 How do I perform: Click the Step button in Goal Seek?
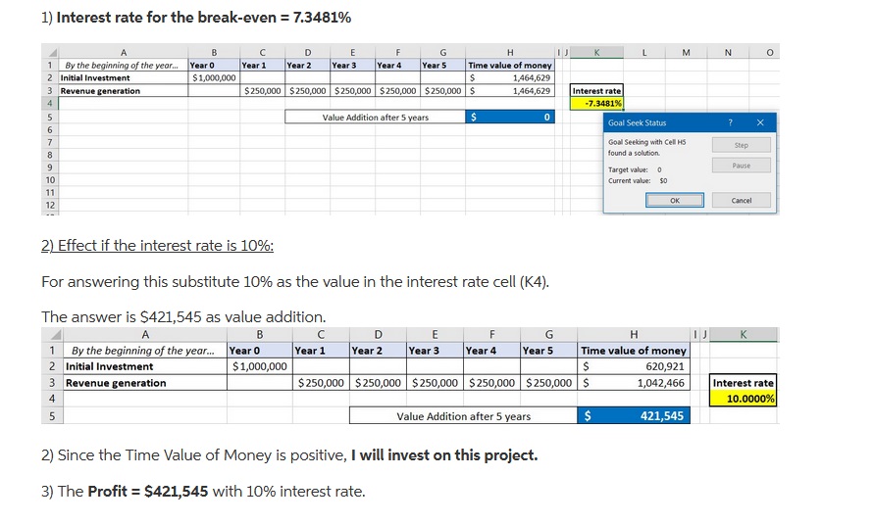741,145
